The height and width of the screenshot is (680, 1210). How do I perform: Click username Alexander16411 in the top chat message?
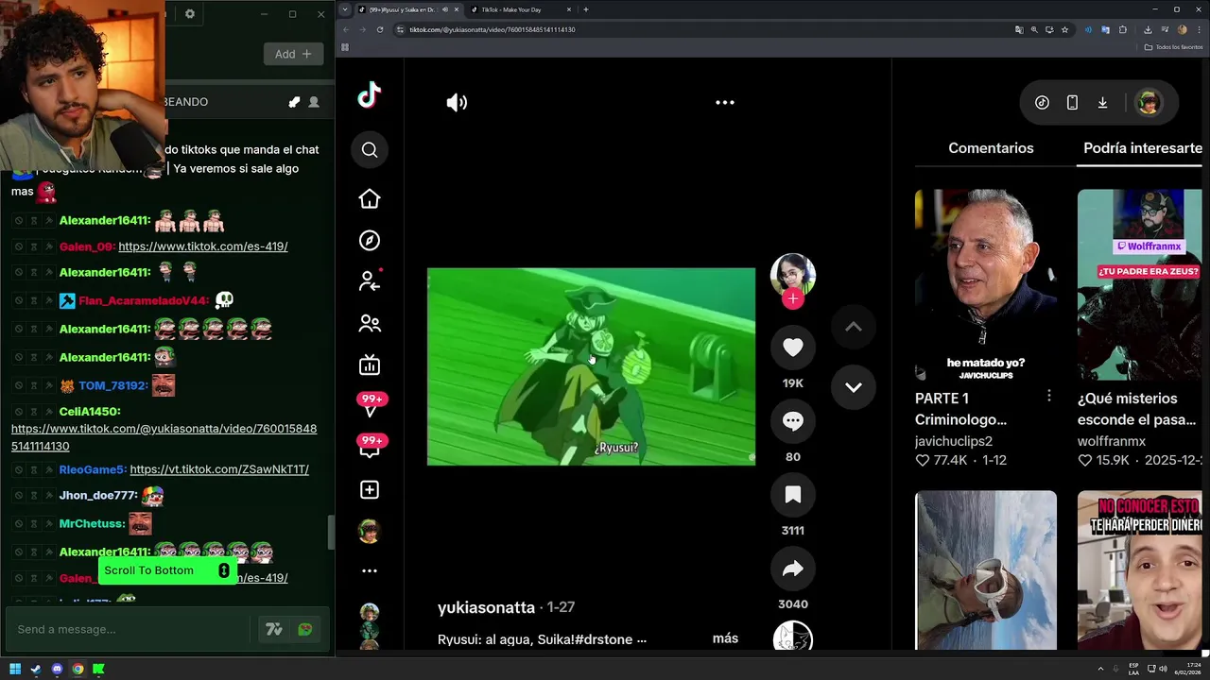tap(105, 221)
